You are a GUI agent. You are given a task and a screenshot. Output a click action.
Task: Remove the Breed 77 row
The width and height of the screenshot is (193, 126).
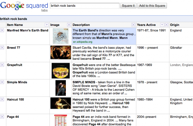pyautogui.click(x=2, y=48)
